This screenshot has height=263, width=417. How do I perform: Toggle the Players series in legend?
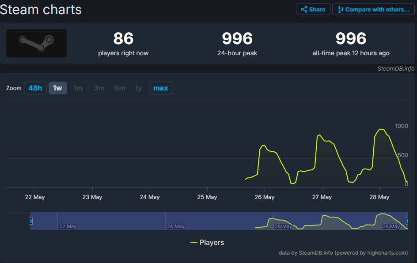coord(207,243)
